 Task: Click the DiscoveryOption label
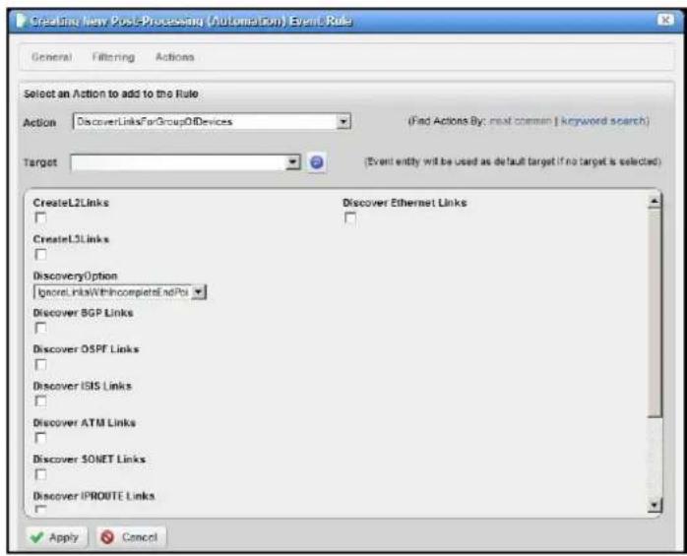[76, 276]
